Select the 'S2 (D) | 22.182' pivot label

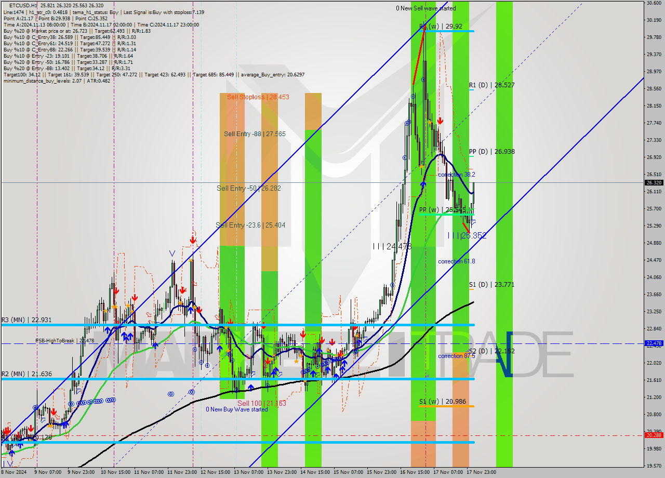click(491, 351)
